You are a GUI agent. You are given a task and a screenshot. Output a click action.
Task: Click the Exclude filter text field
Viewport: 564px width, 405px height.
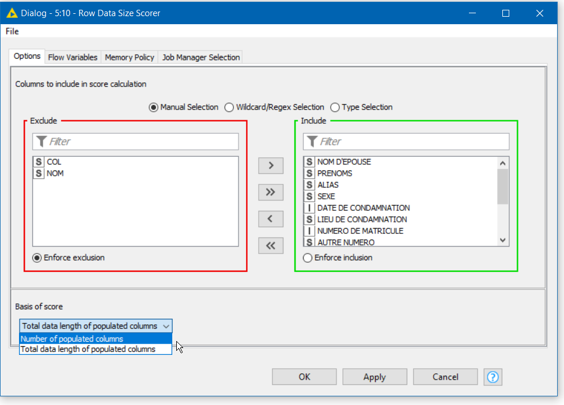click(135, 142)
